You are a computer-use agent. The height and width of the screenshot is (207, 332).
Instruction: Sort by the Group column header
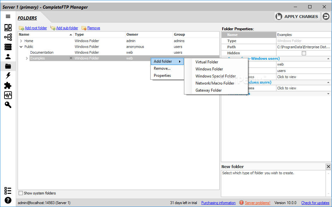(196, 34)
